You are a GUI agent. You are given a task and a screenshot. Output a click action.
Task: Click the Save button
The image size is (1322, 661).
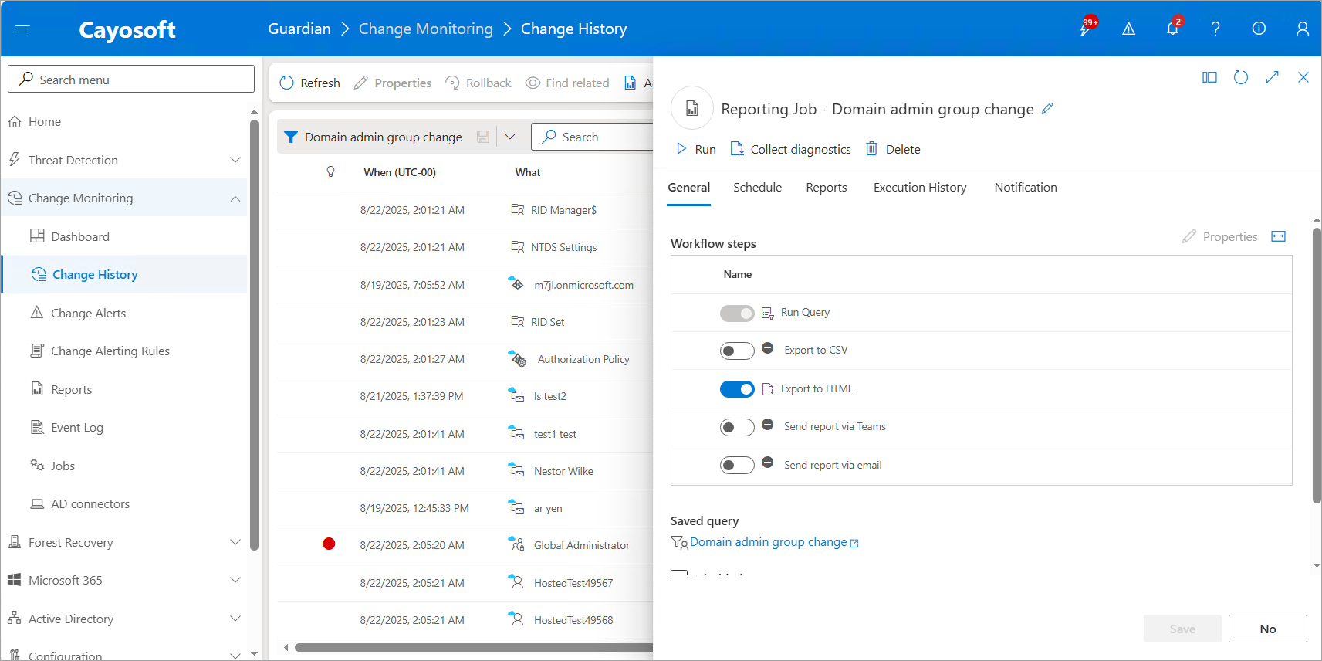pos(1182,629)
